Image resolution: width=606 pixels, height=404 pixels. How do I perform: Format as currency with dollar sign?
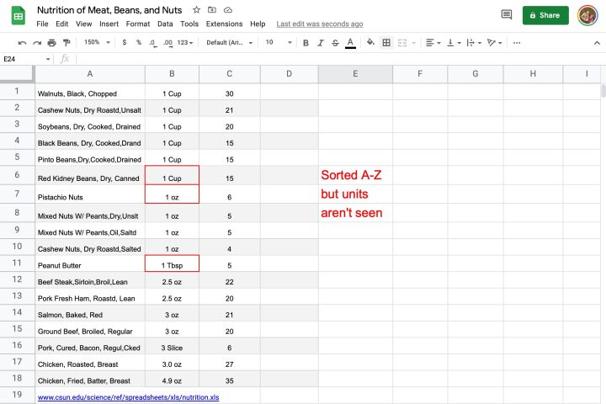[x=124, y=43]
